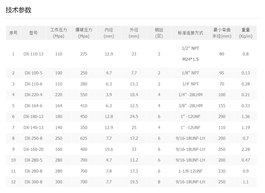Select model DX-250-8

[33, 138]
